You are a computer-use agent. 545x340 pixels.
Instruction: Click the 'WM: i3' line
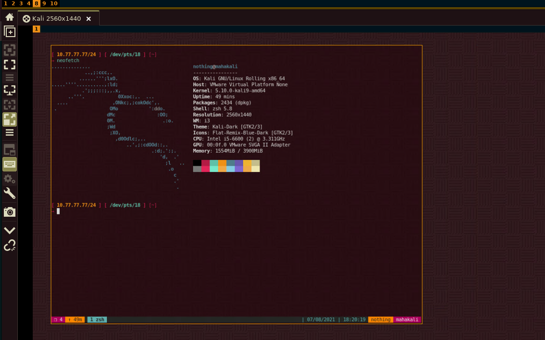tap(201, 120)
